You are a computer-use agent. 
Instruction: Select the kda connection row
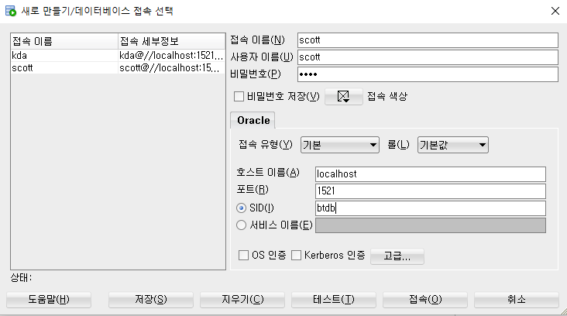(118, 55)
